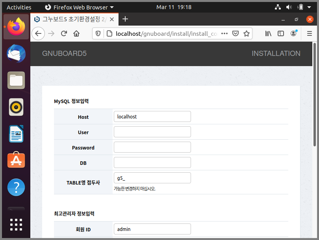Screen dimensions: 319x240
Task: Click the INSTALLATION header text
Action: pyautogui.click(x=276, y=54)
